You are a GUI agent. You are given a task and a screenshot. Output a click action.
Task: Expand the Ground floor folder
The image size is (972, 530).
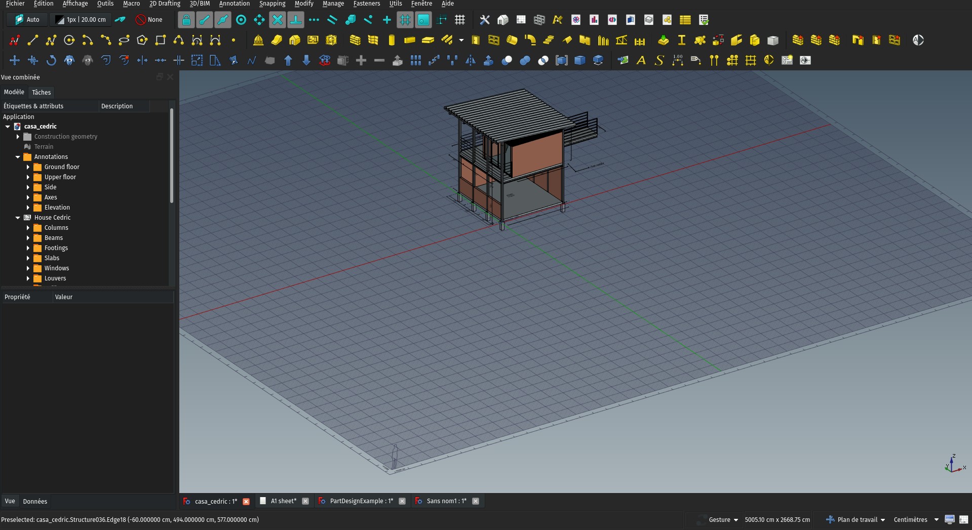[x=28, y=167]
